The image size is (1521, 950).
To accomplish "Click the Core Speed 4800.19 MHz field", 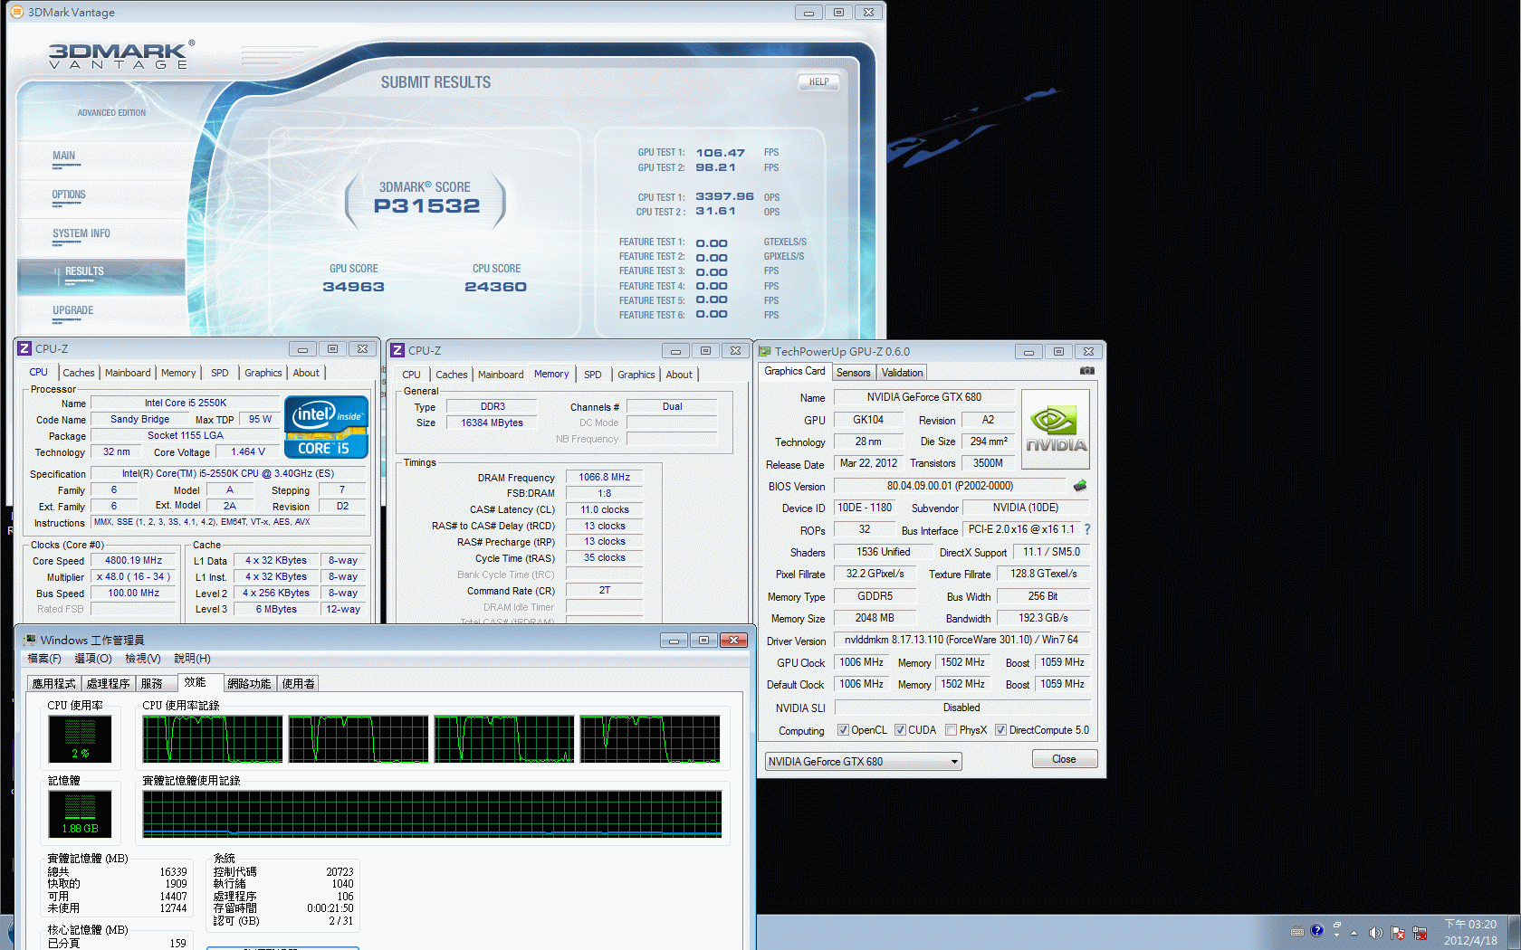I will click(x=133, y=561).
